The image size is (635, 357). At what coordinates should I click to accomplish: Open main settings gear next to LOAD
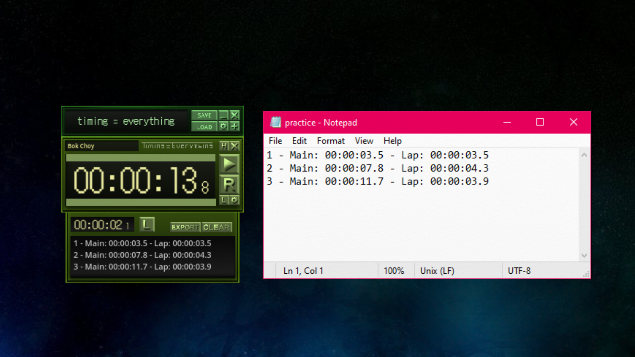224,127
